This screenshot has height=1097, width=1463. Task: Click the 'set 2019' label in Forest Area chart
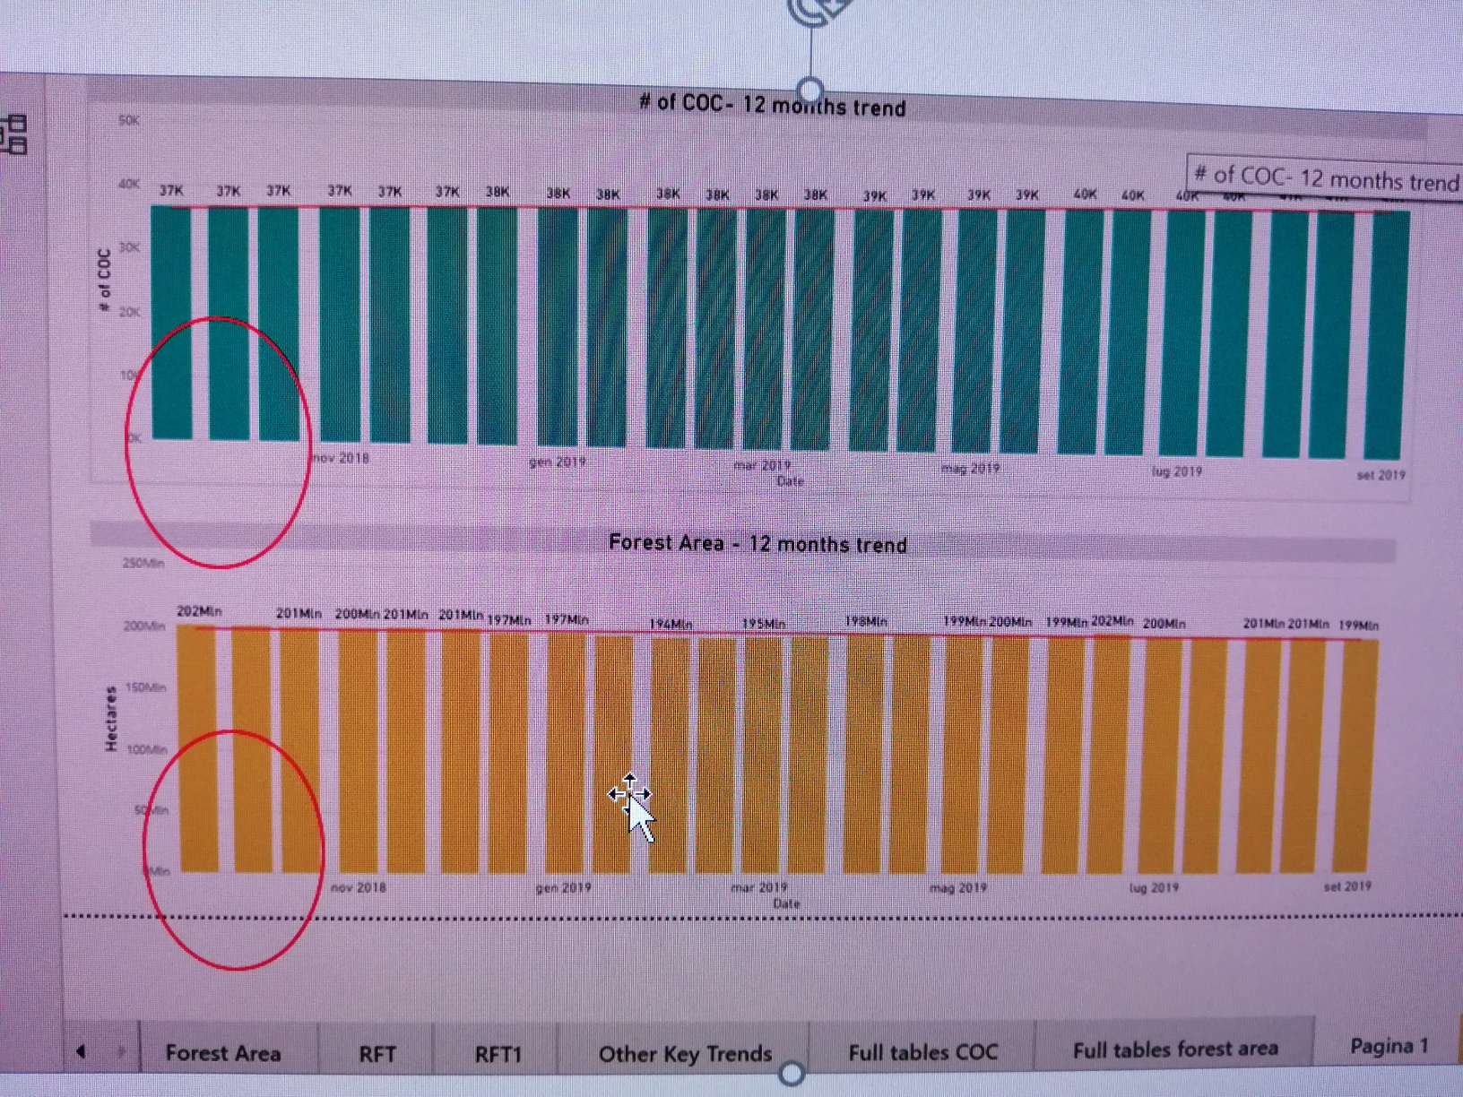[x=1347, y=885]
